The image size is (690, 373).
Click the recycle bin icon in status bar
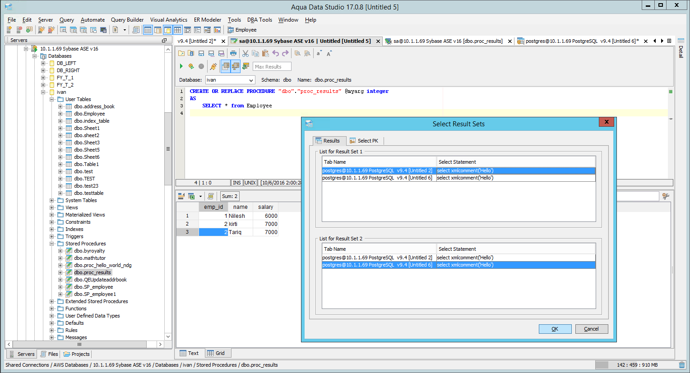click(682, 365)
